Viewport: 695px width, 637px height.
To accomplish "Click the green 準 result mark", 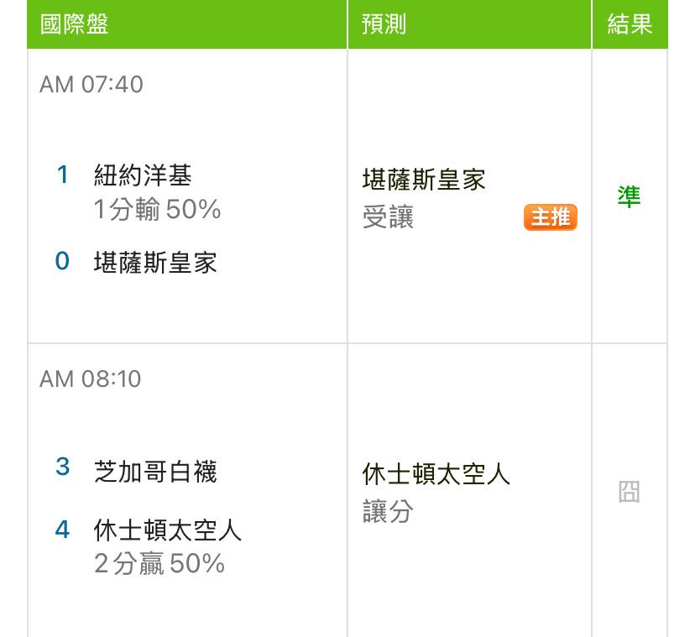I will pyautogui.click(x=629, y=197).
